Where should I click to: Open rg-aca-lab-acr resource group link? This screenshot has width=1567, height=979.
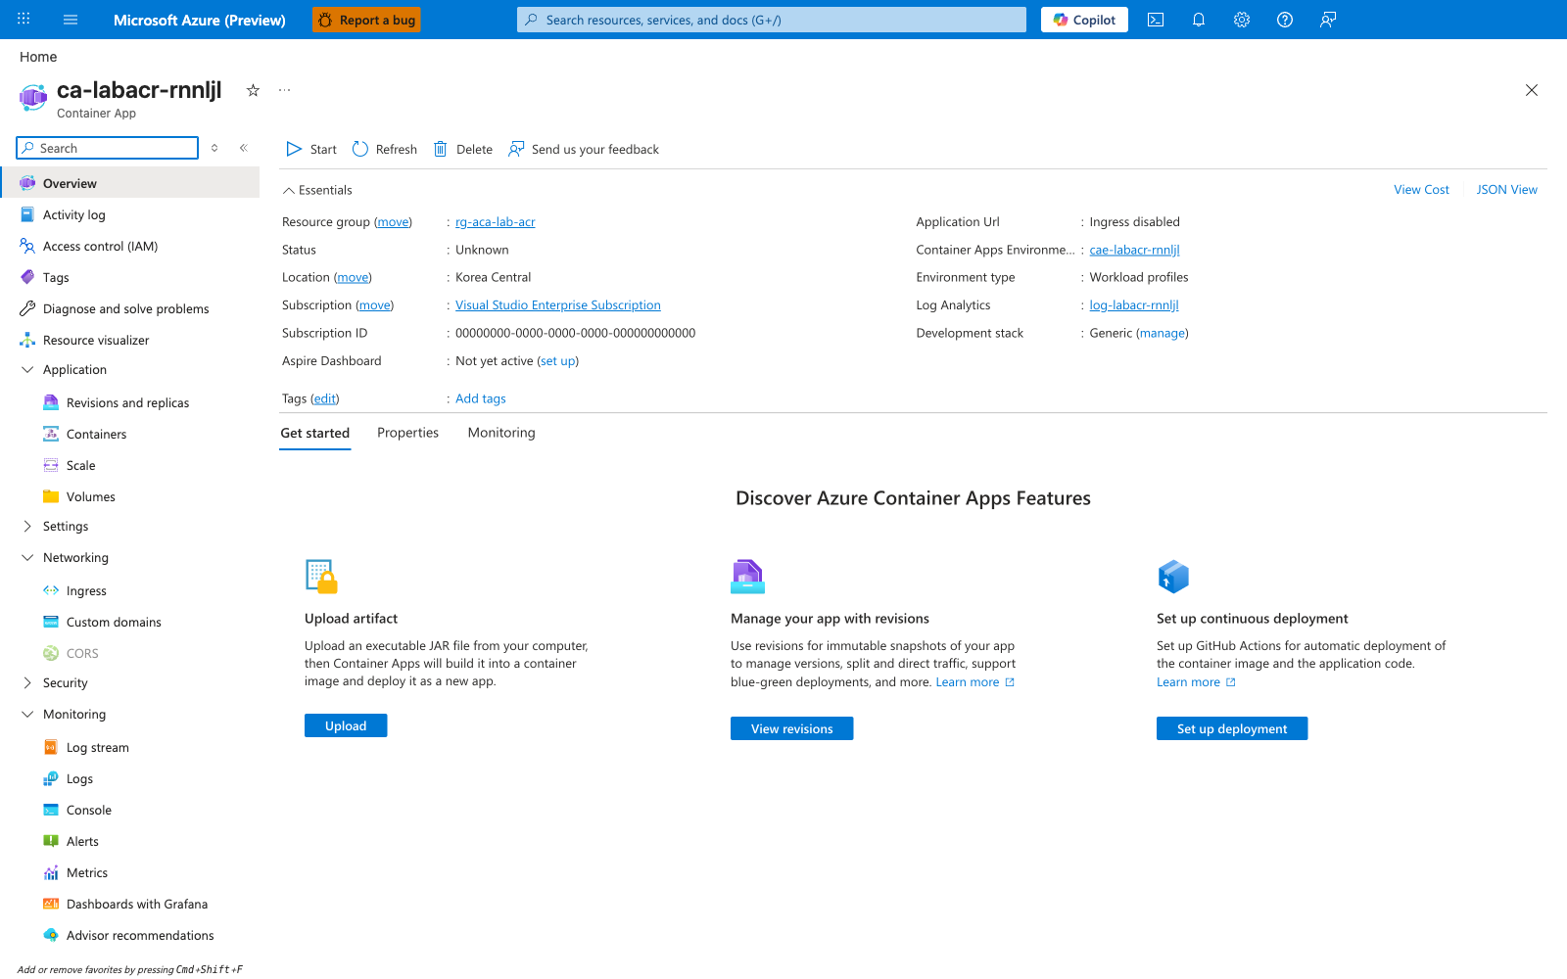coord(496,222)
